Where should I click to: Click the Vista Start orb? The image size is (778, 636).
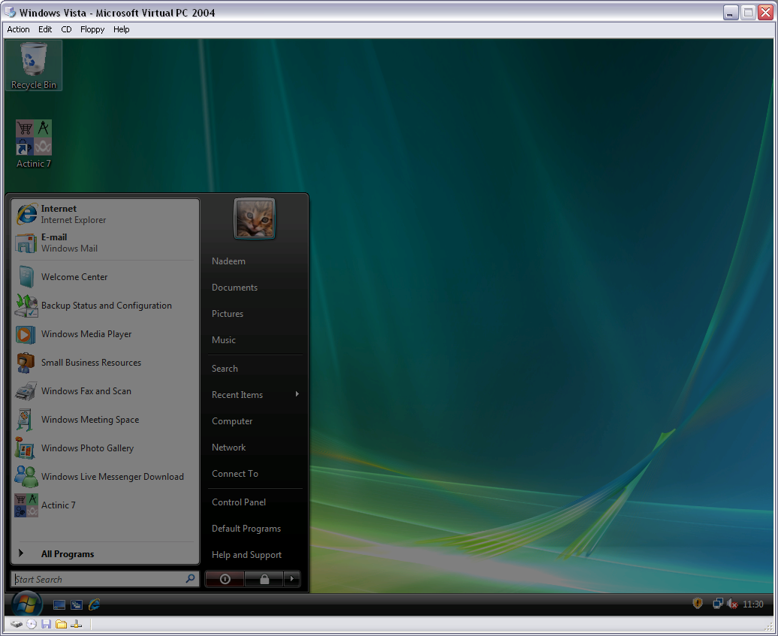point(26,603)
